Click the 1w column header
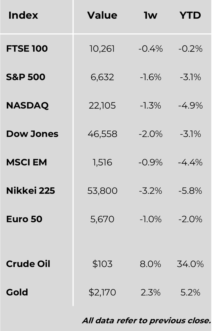The height and width of the screenshot is (331, 212). click(x=150, y=15)
